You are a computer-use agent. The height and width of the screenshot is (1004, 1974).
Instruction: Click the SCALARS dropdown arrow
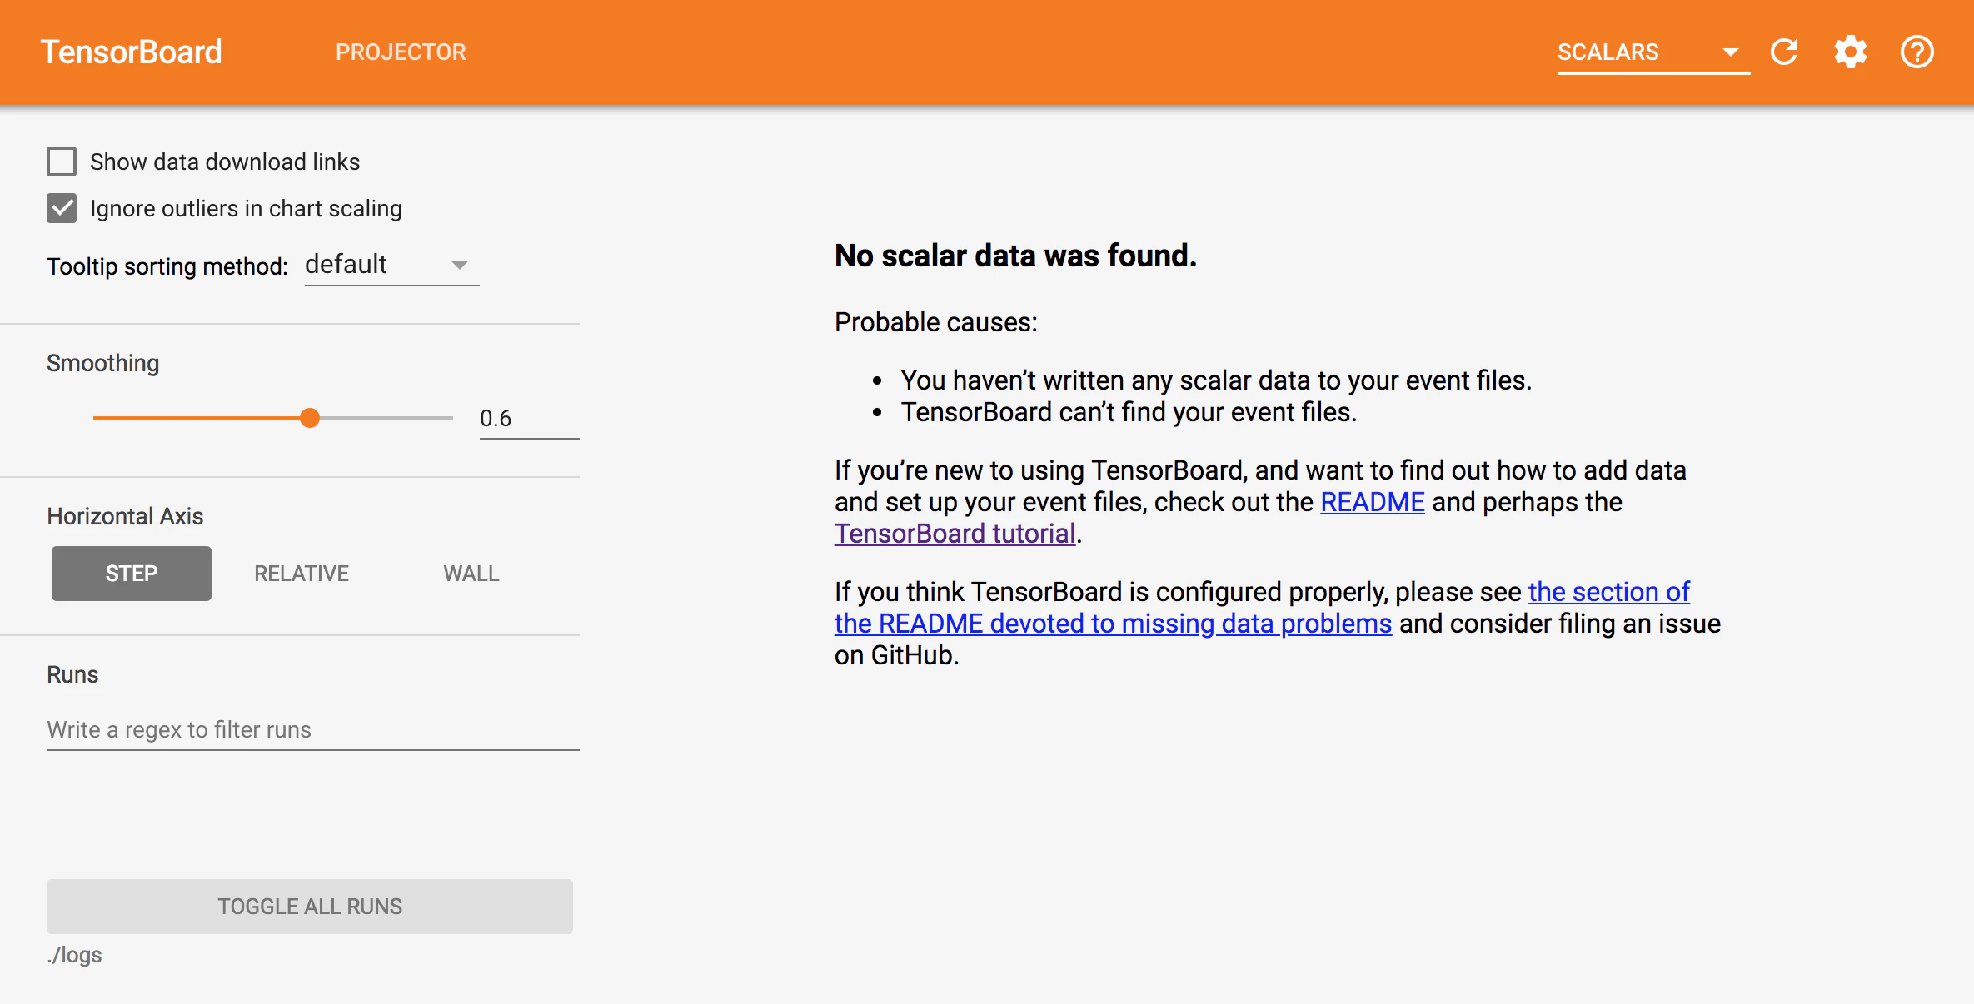coord(1731,52)
